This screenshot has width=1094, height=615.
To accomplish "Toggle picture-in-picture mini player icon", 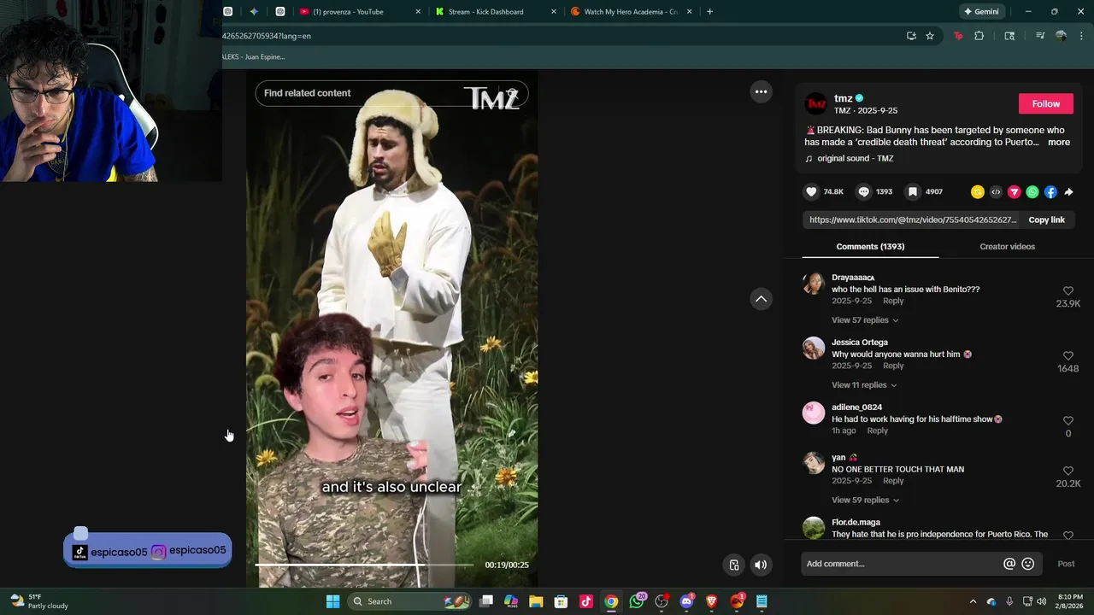I will pos(734,565).
